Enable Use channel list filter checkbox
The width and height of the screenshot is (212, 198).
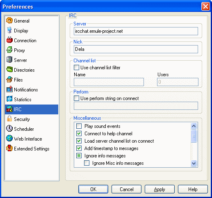pos(76,68)
